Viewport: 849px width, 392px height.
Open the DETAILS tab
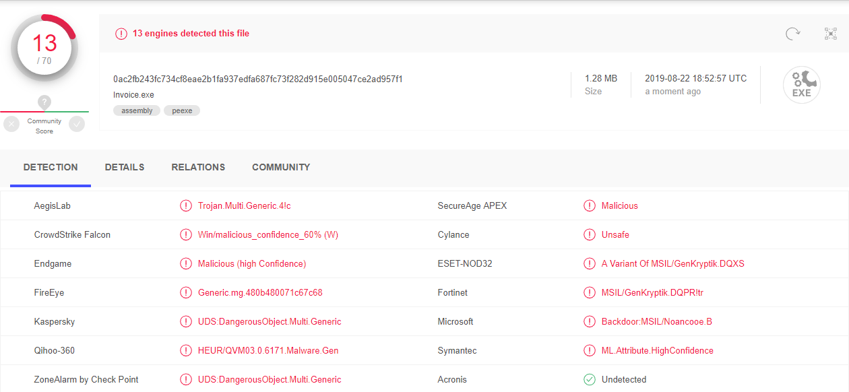pos(125,168)
